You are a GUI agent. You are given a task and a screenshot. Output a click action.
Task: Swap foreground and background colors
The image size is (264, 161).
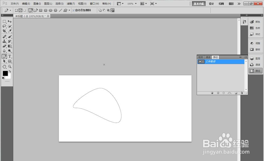point(10,71)
